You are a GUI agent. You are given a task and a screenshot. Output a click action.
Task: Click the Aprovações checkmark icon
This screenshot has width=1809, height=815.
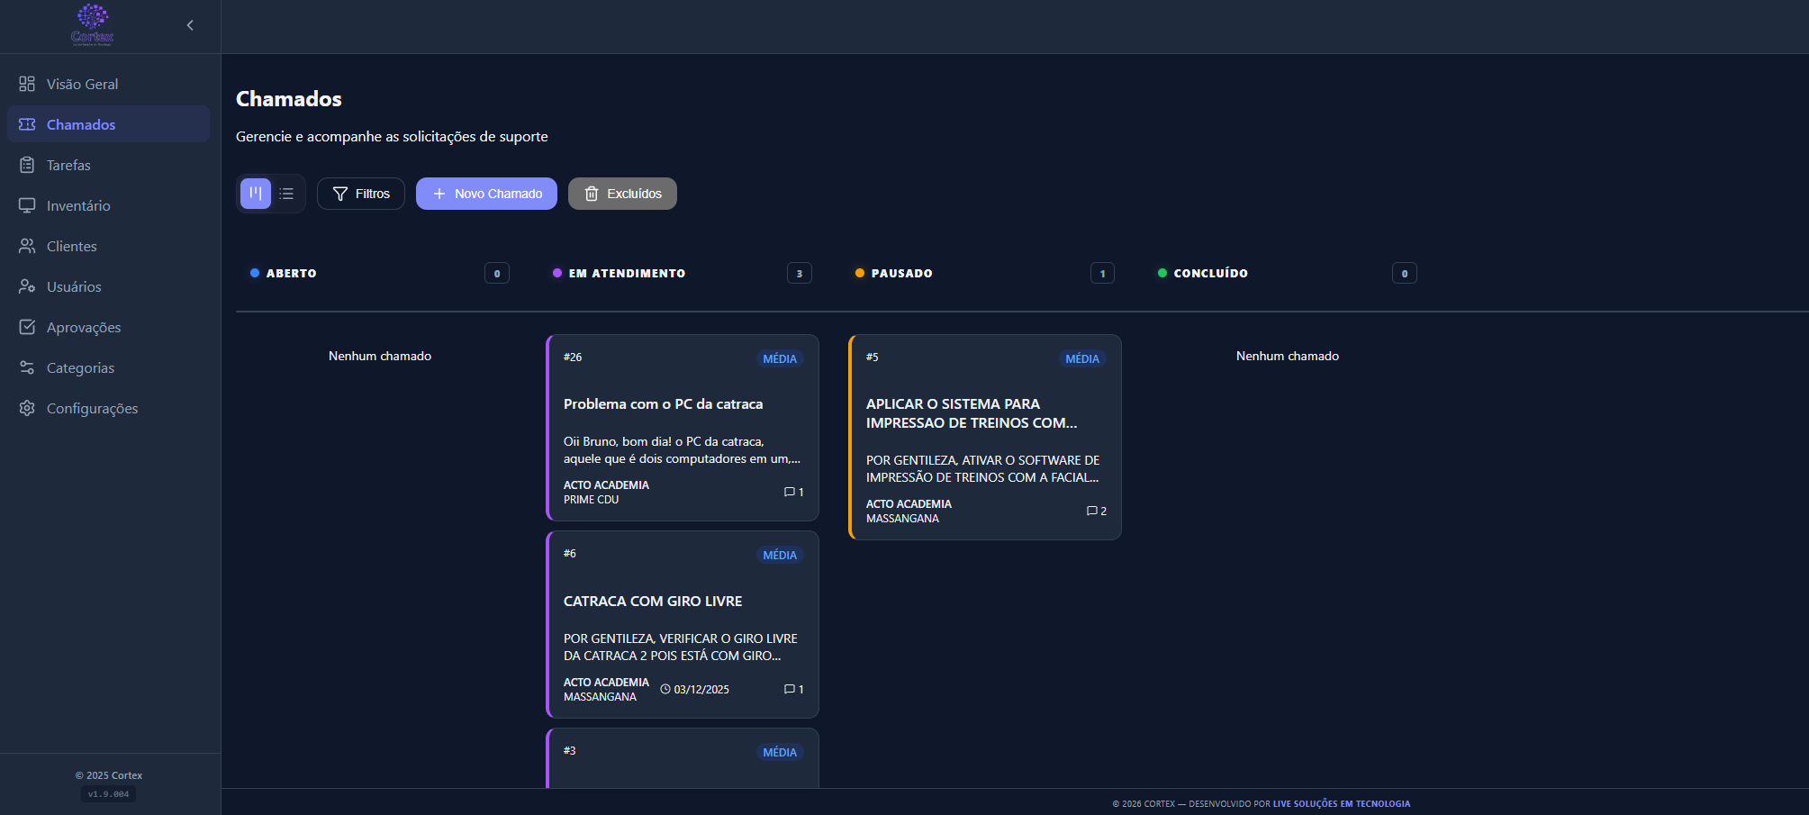click(x=27, y=327)
